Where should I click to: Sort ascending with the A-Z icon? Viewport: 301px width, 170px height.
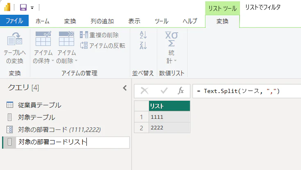(143, 35)
